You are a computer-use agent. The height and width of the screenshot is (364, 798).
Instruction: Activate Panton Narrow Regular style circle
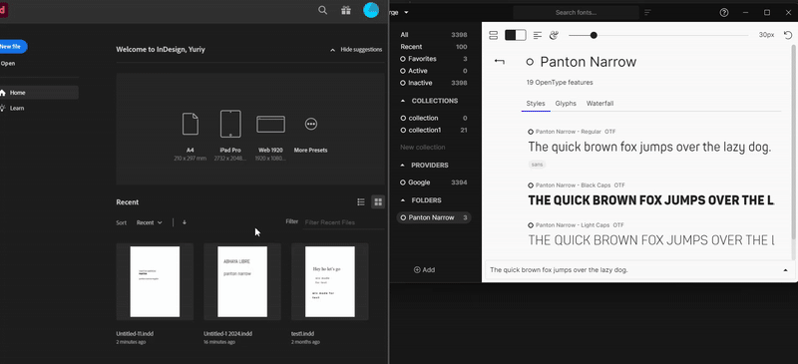tap(531, 132)
